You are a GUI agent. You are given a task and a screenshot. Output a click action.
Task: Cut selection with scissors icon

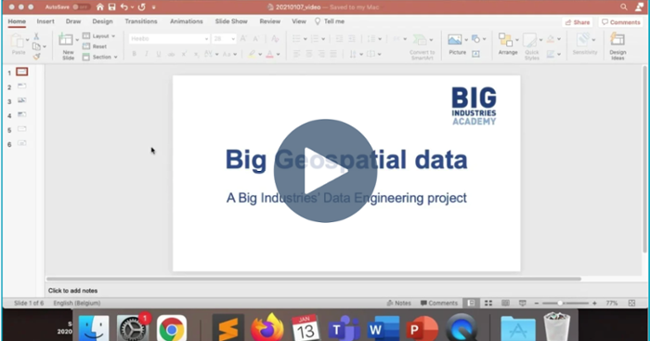click(x=36, y=36)
